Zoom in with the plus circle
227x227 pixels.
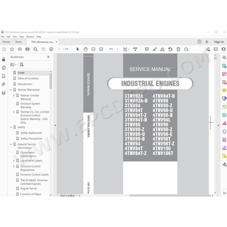[x=101, y=49]
